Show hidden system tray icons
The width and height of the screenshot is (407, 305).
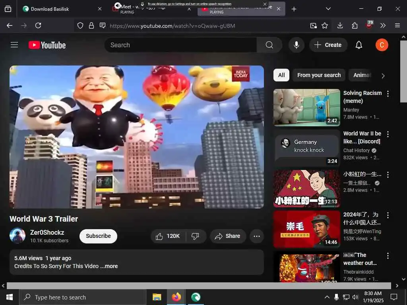pos(327,297)
